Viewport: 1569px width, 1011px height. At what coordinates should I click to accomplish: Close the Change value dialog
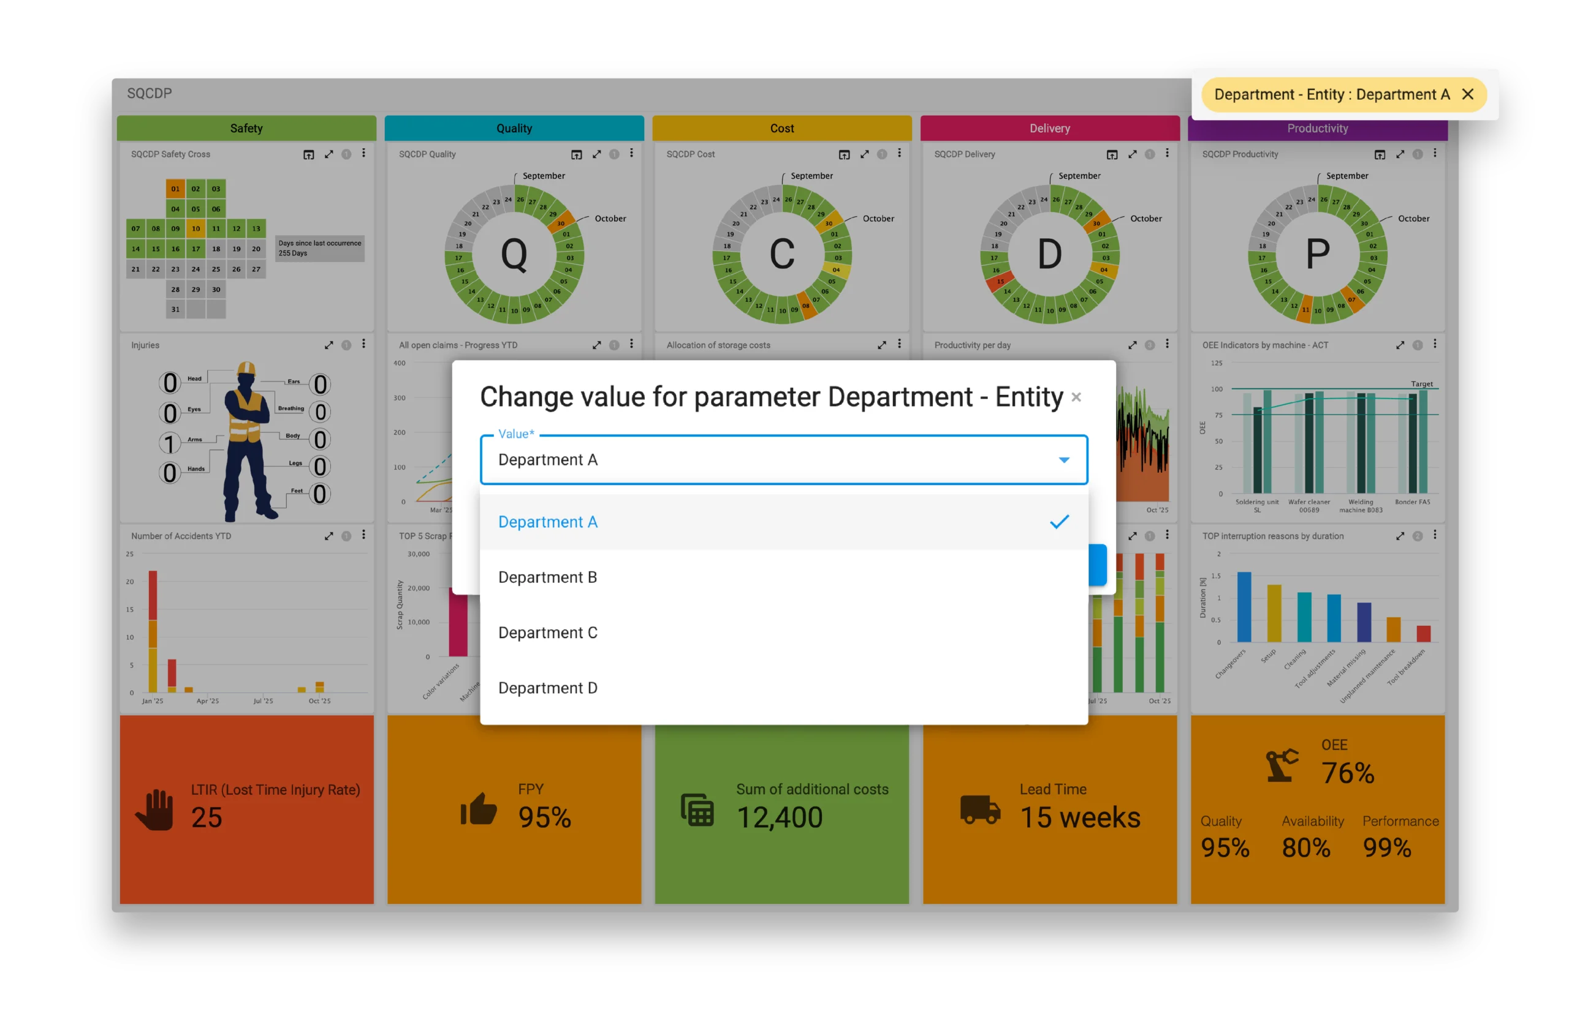pos(1076,397)
